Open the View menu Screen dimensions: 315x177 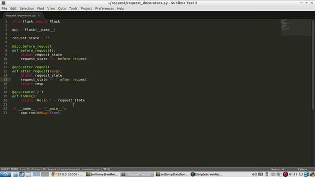tap(51, 8)
